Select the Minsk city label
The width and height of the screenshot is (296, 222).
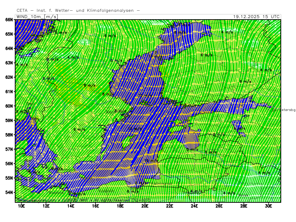coord(244,195)
